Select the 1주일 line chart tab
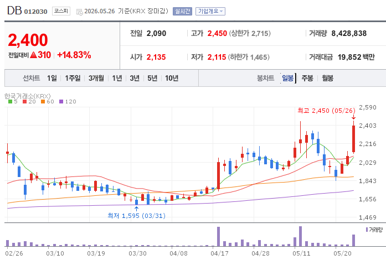This screenshot has height=260, width=386. [73, 78]
